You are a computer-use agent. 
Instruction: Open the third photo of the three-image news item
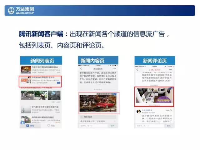[54, 95]
